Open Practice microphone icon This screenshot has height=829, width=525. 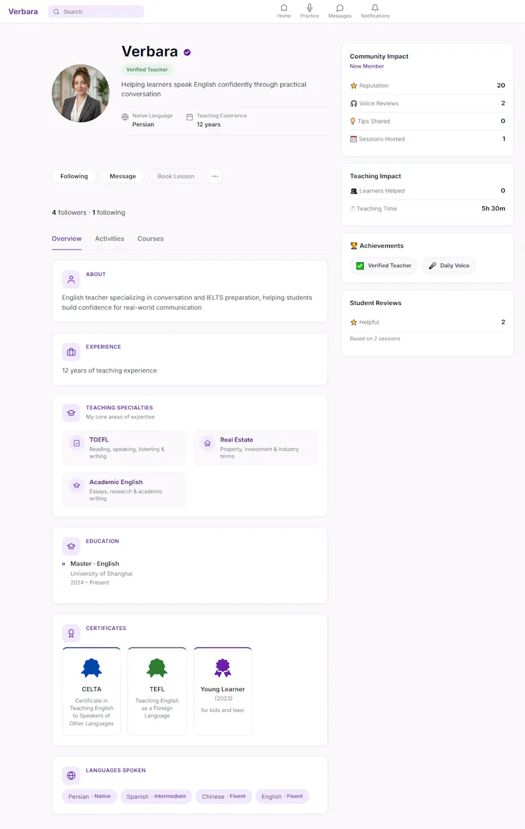(310, 8)
